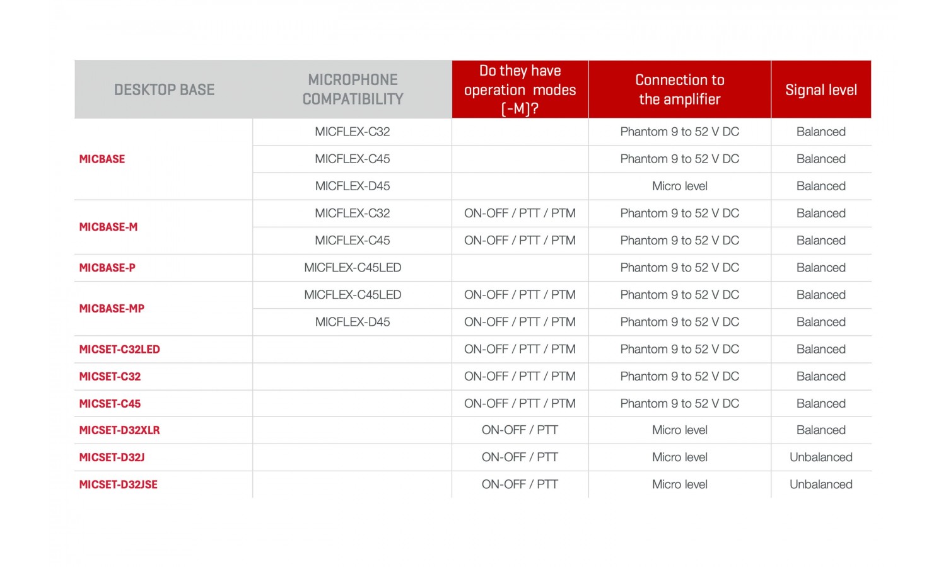Click the MICBASE-MP product label
Viewport: 946px width, 567px height.
pyautogui.click(x=112, y=309)
